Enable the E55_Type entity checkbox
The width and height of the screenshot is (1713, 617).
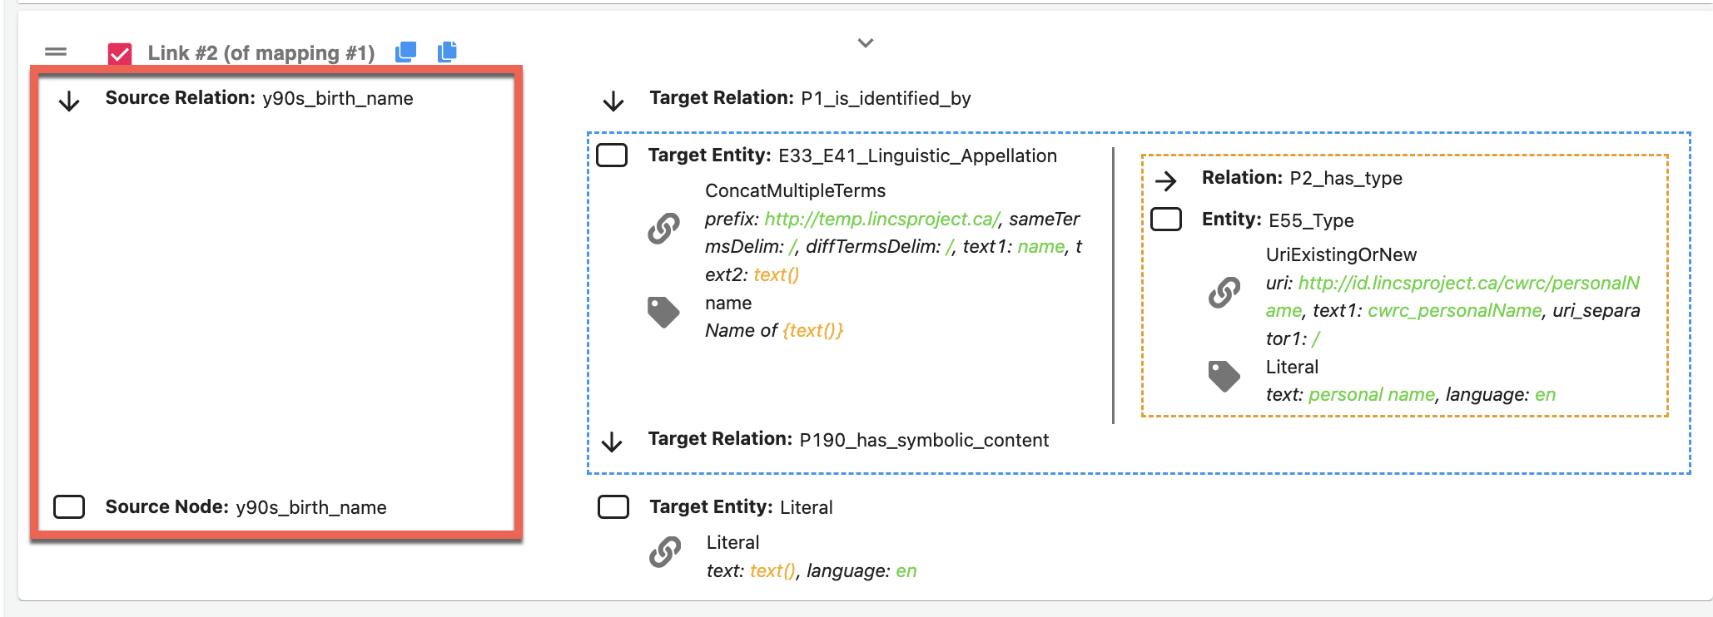(1165, 220)
